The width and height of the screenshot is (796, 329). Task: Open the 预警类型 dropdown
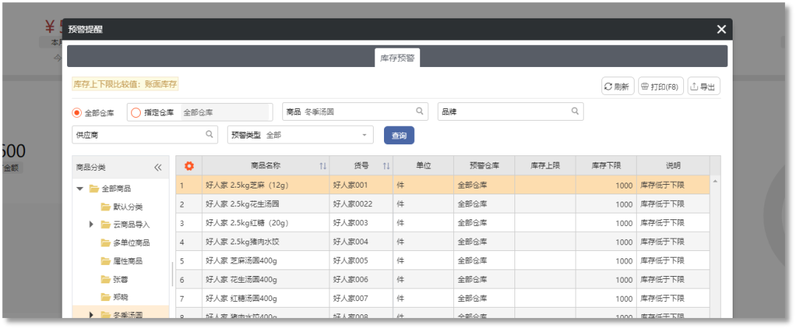363,135
